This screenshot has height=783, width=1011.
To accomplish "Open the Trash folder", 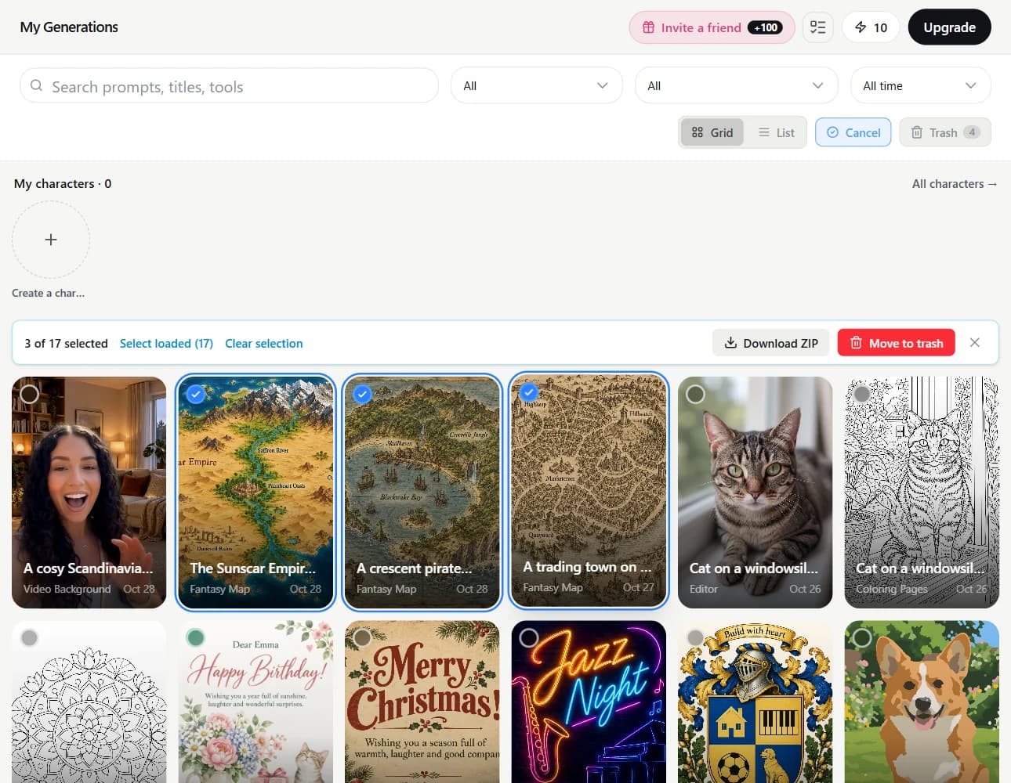I will click(x=945, y=132).
